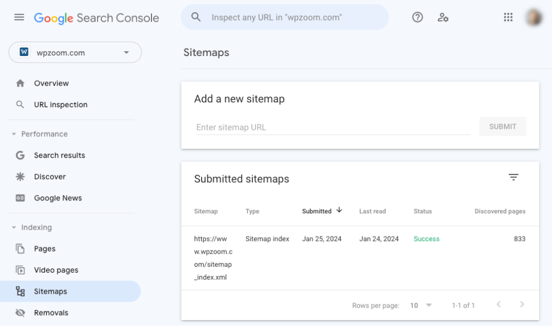Viewport: 552px width, 326px height.
Task: Sort by the Submitted column header
Action: pyautogui.click(x=317, y=211)
